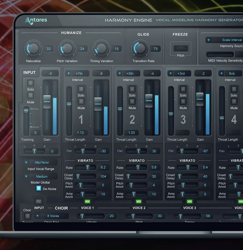This screenshot has width=243, height=250.
Task: Click the Transition Rate value field 75
Action: point(155,49)
